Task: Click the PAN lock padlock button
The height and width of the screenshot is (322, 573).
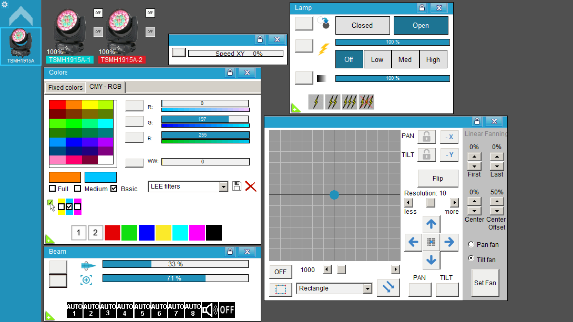Action: click(x=426, y=137)
